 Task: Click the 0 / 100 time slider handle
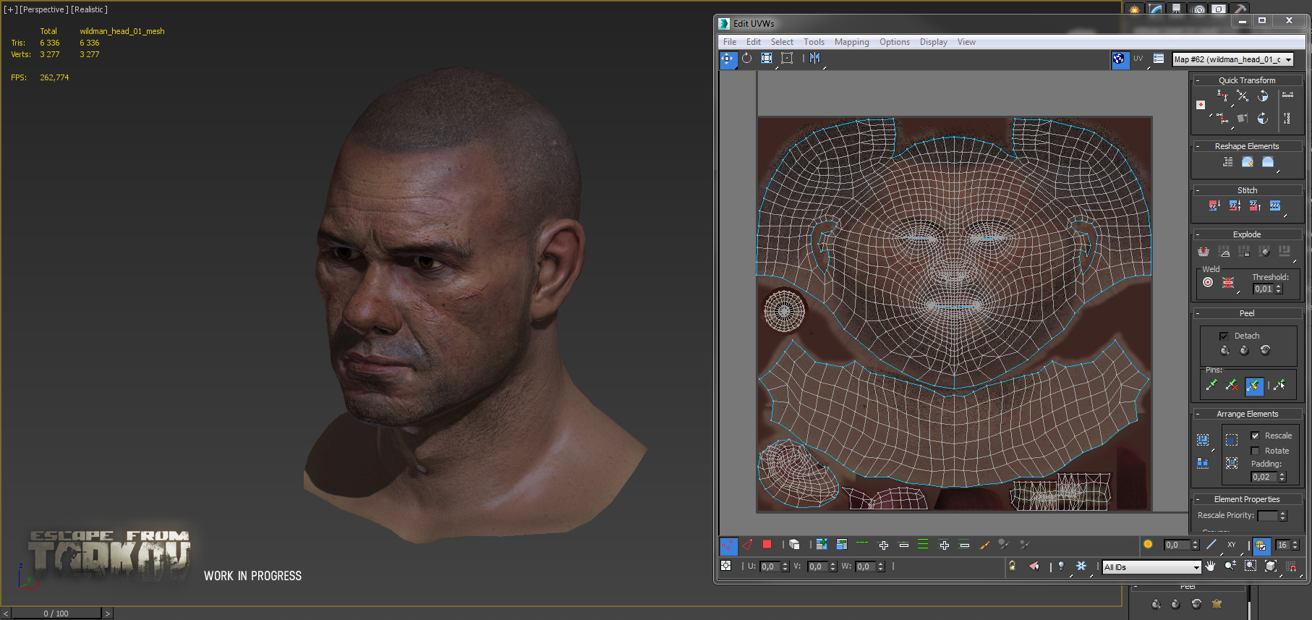click(x=56, y=613)
